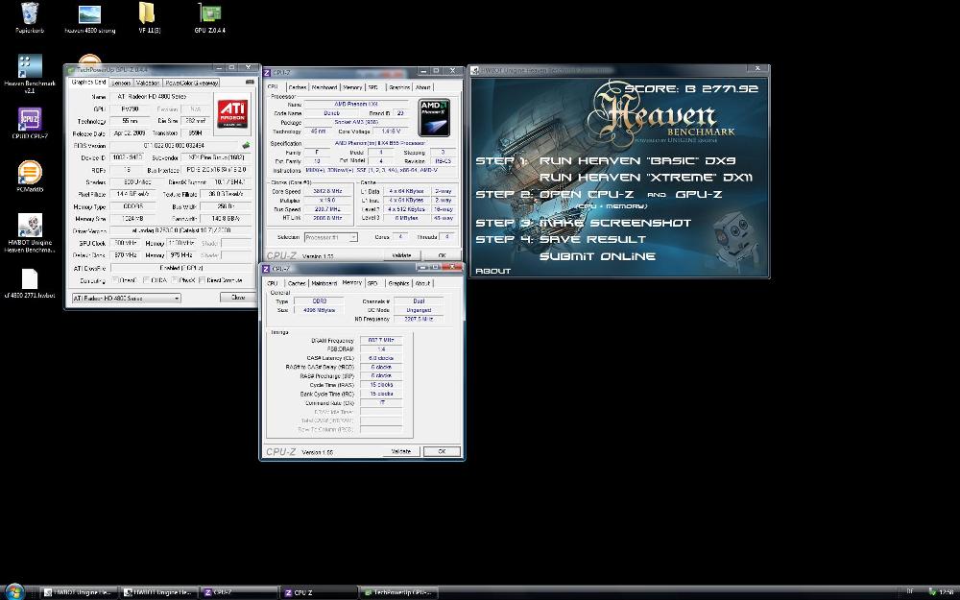Select the Graphics Card tab in GPU-Z

(x=88, y=82)
